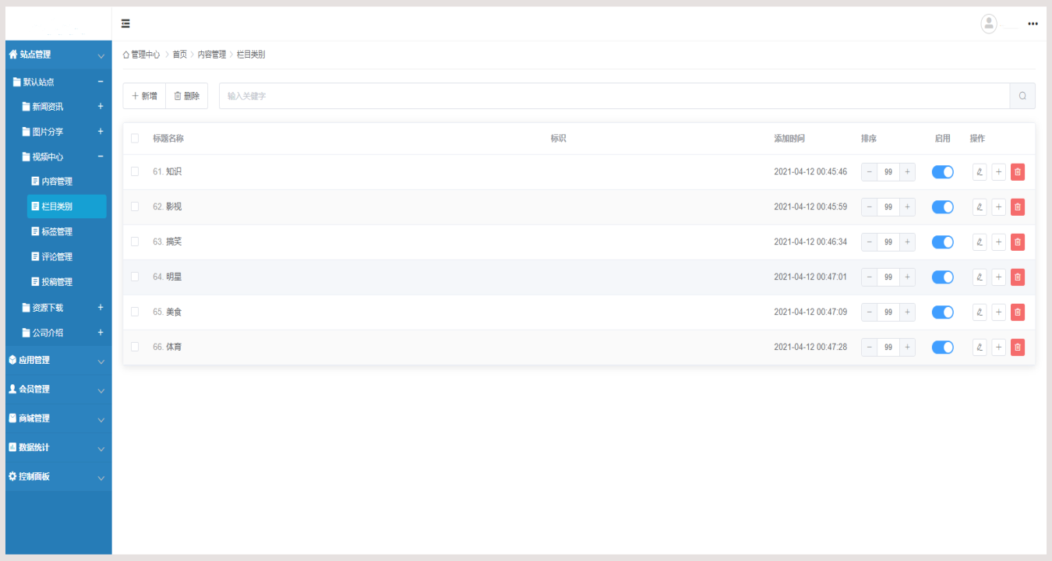Viewport: 1052px width, 561px height.
Task: Delete the 明星 row with red trash icon
Action: coord(1018,277)
